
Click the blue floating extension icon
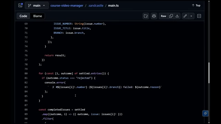point(205,113)
